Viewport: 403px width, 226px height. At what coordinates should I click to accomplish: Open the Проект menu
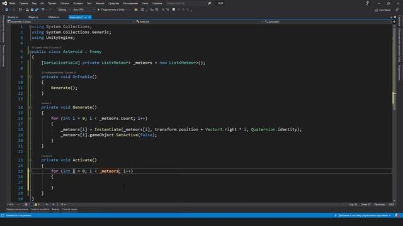[x=52, y=3]
